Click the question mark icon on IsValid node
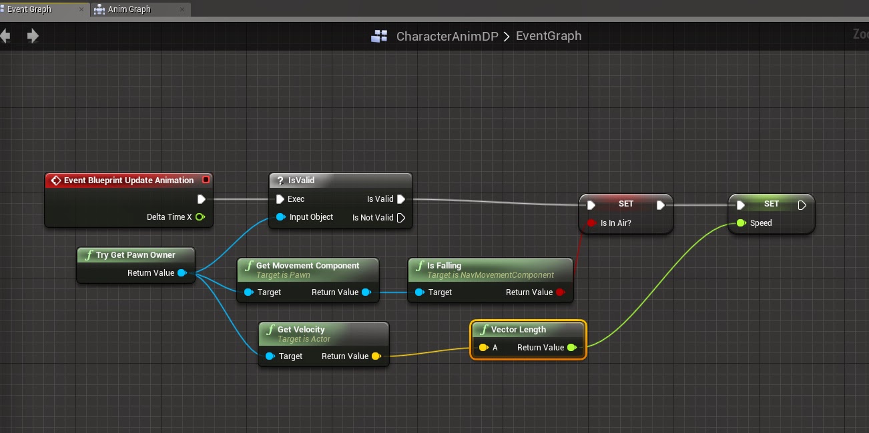 (x=279, y=180)
